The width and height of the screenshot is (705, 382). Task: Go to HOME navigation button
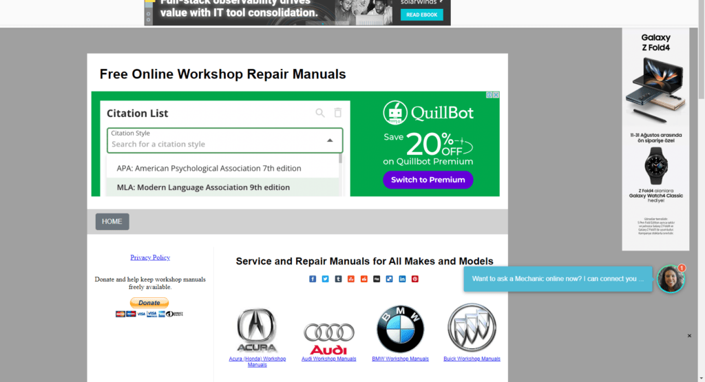[112, 222]
